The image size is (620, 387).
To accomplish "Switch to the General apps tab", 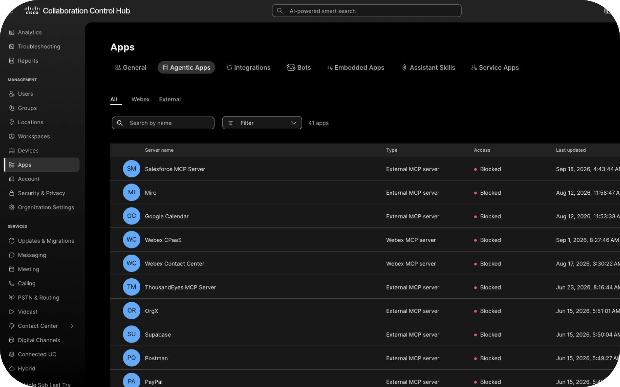I will coord(131,67).
